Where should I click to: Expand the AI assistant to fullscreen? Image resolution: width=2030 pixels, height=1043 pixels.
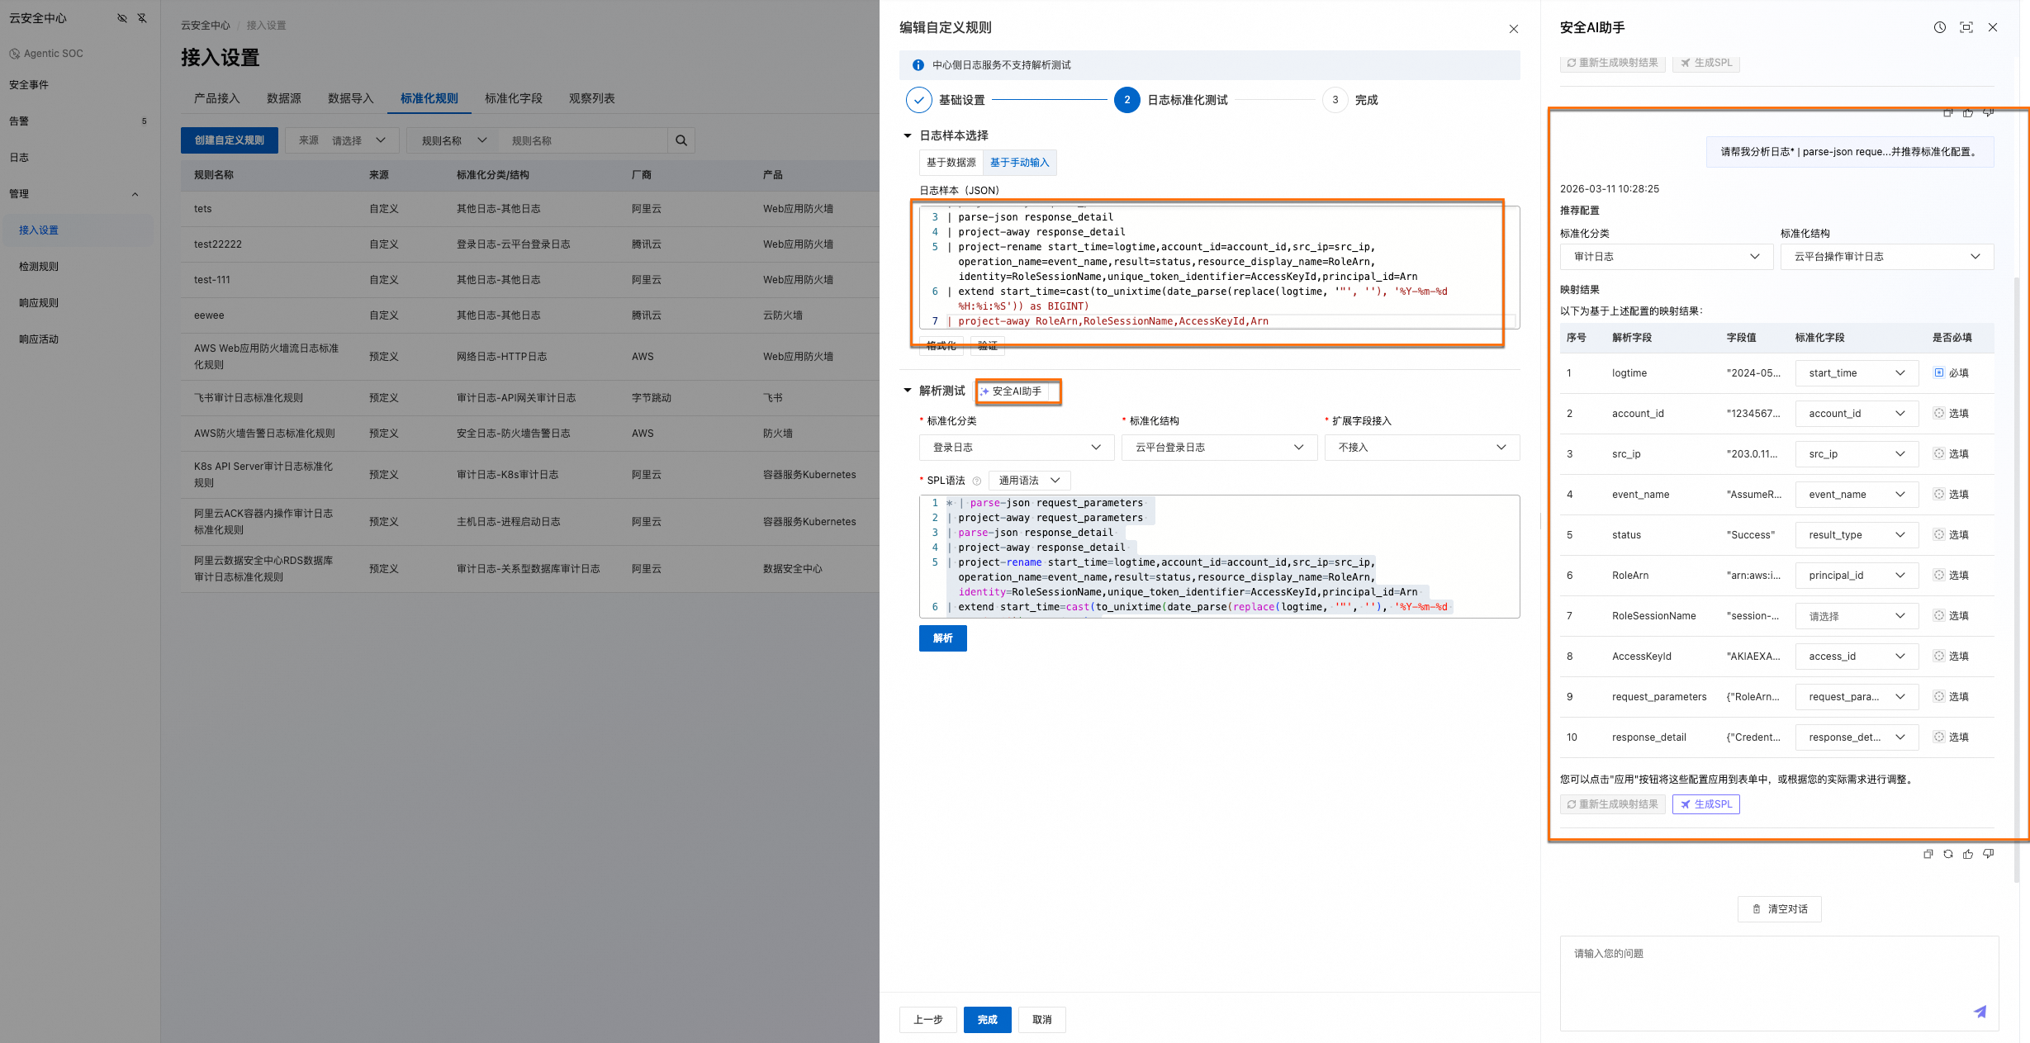[1966, 27]
